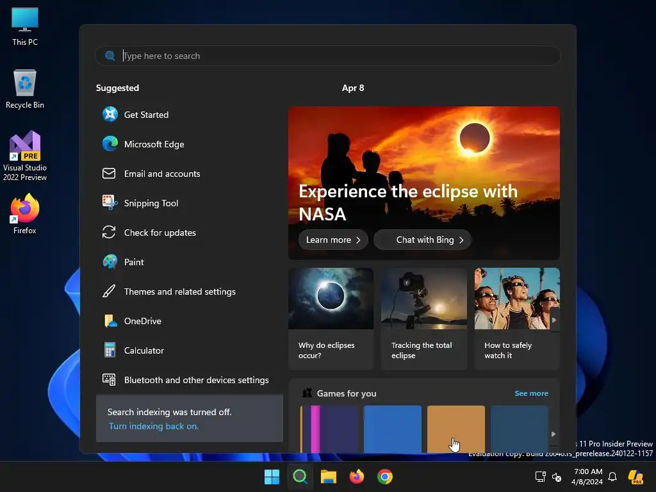Open How to safely watch it card
Image resolution: width=656 pixels, height=492 pixels.
coord(517,319)
